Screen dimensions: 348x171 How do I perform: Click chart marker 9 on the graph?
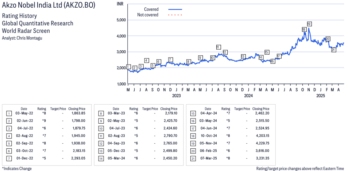pyautogui.click(x=200, y=58)
